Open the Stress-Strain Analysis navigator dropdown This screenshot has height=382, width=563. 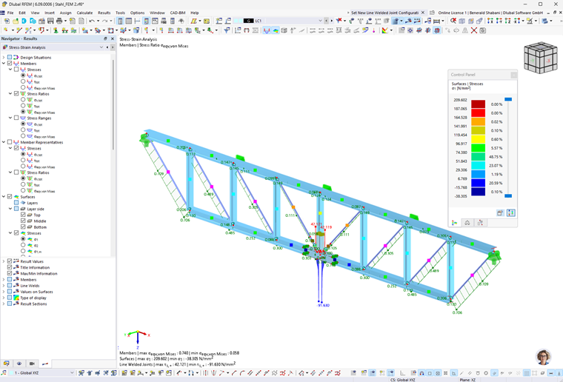(x=101, y=47)
